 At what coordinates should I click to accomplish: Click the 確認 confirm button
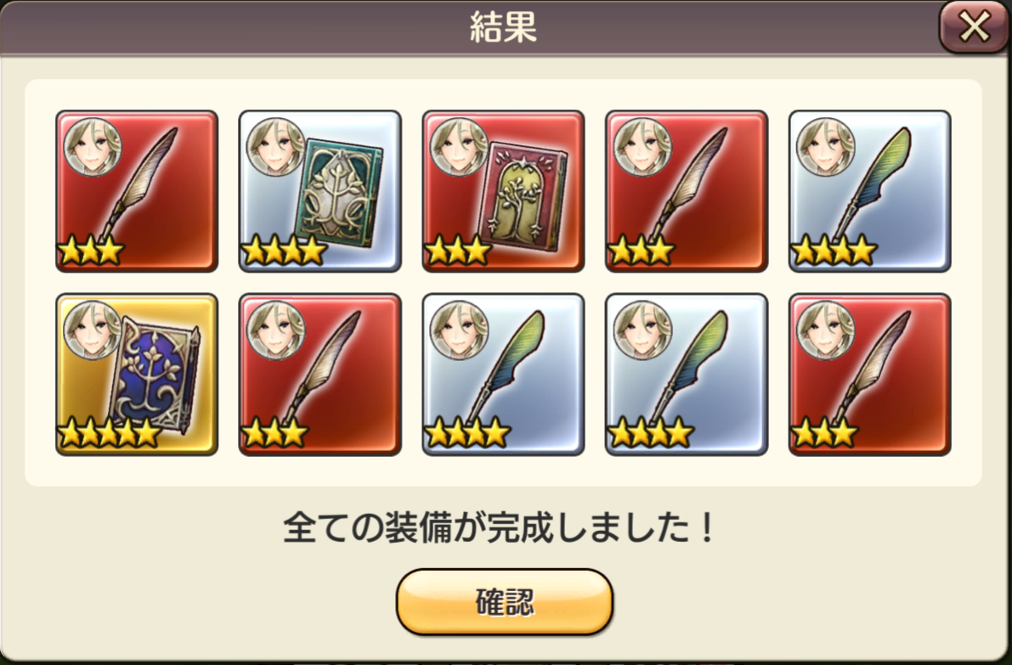[504, 602]
